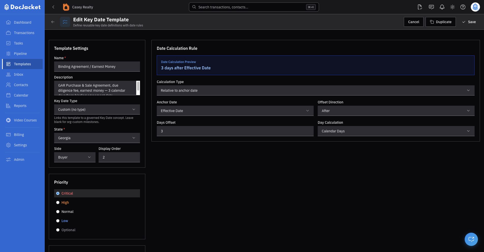Focus the search transactions field
This screenshot has height=252, width=484.
(254, 7)
